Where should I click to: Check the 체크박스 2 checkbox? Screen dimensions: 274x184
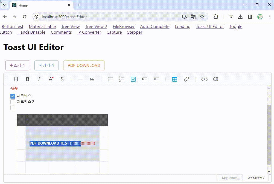(13, 102)
